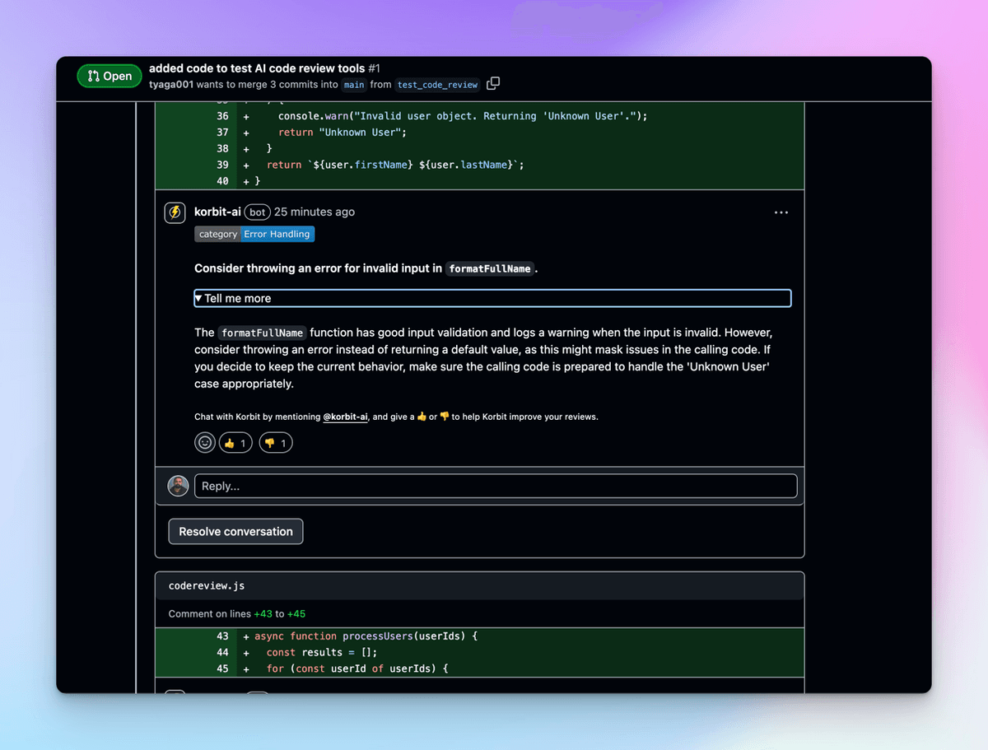Click the disclosure triangle before Tell me more
Screen dimensions: 988x750
[x=198, y=297]
